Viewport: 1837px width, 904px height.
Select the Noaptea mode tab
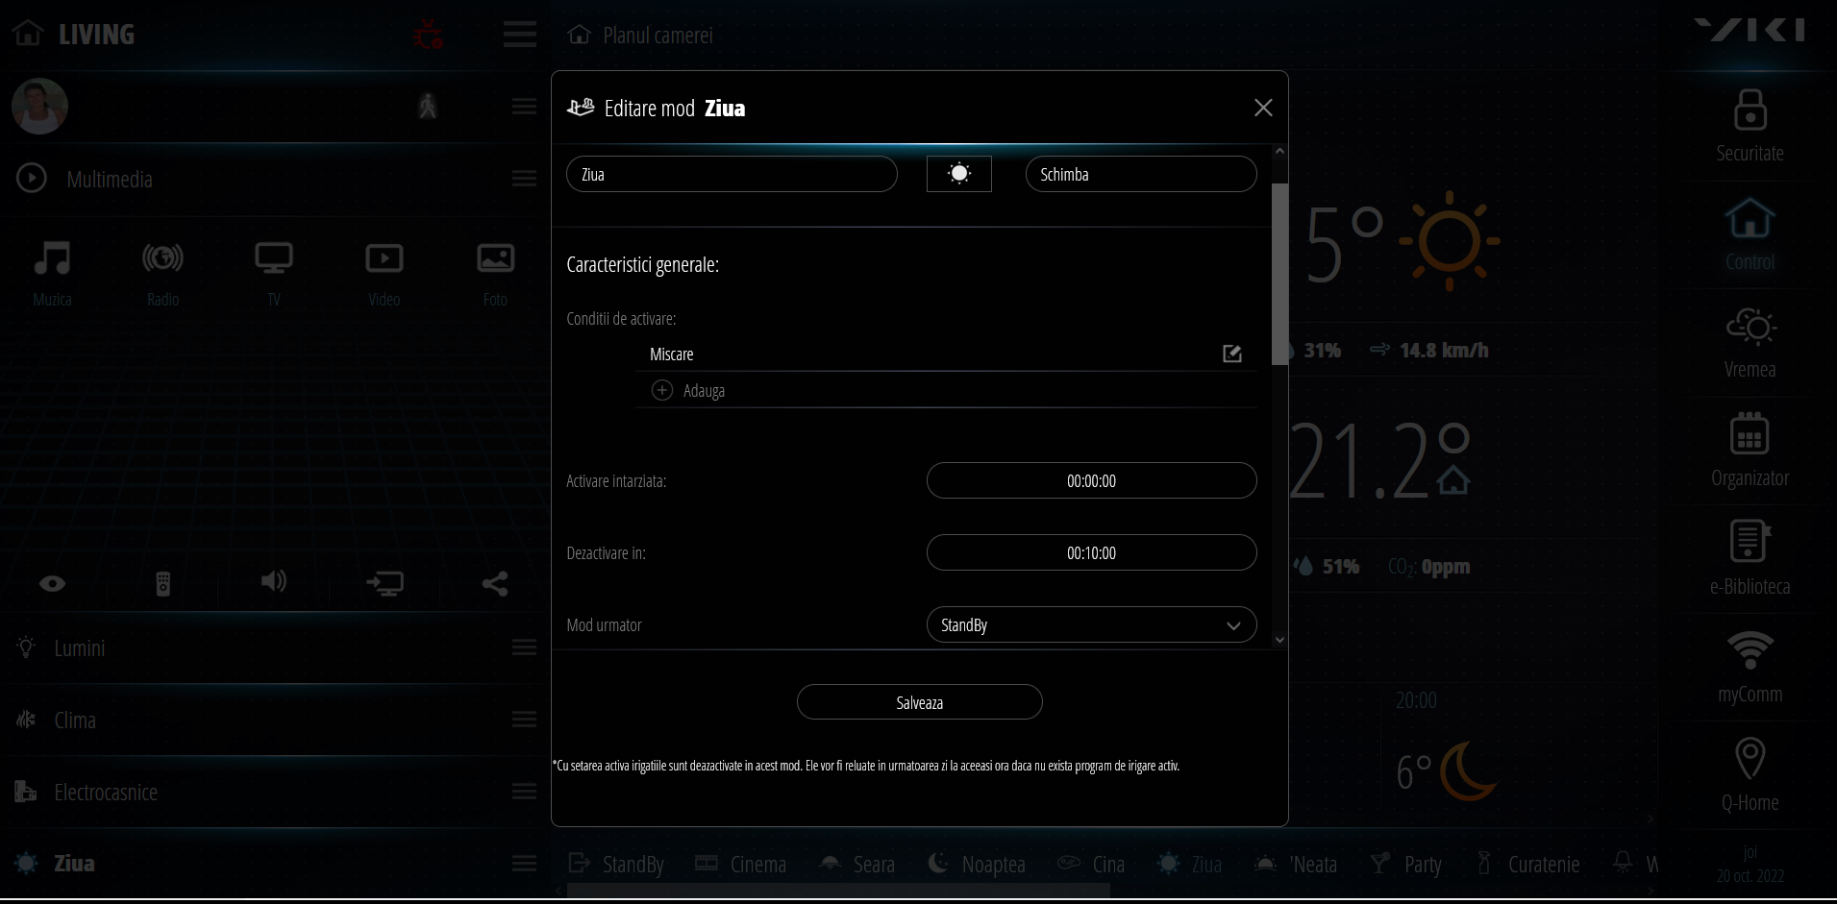click(978, 865)
